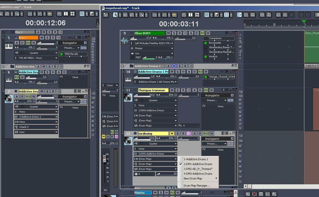
Task: Freeze the Addictive Drums 1 synth track
Action: click(x=194, y=72)
